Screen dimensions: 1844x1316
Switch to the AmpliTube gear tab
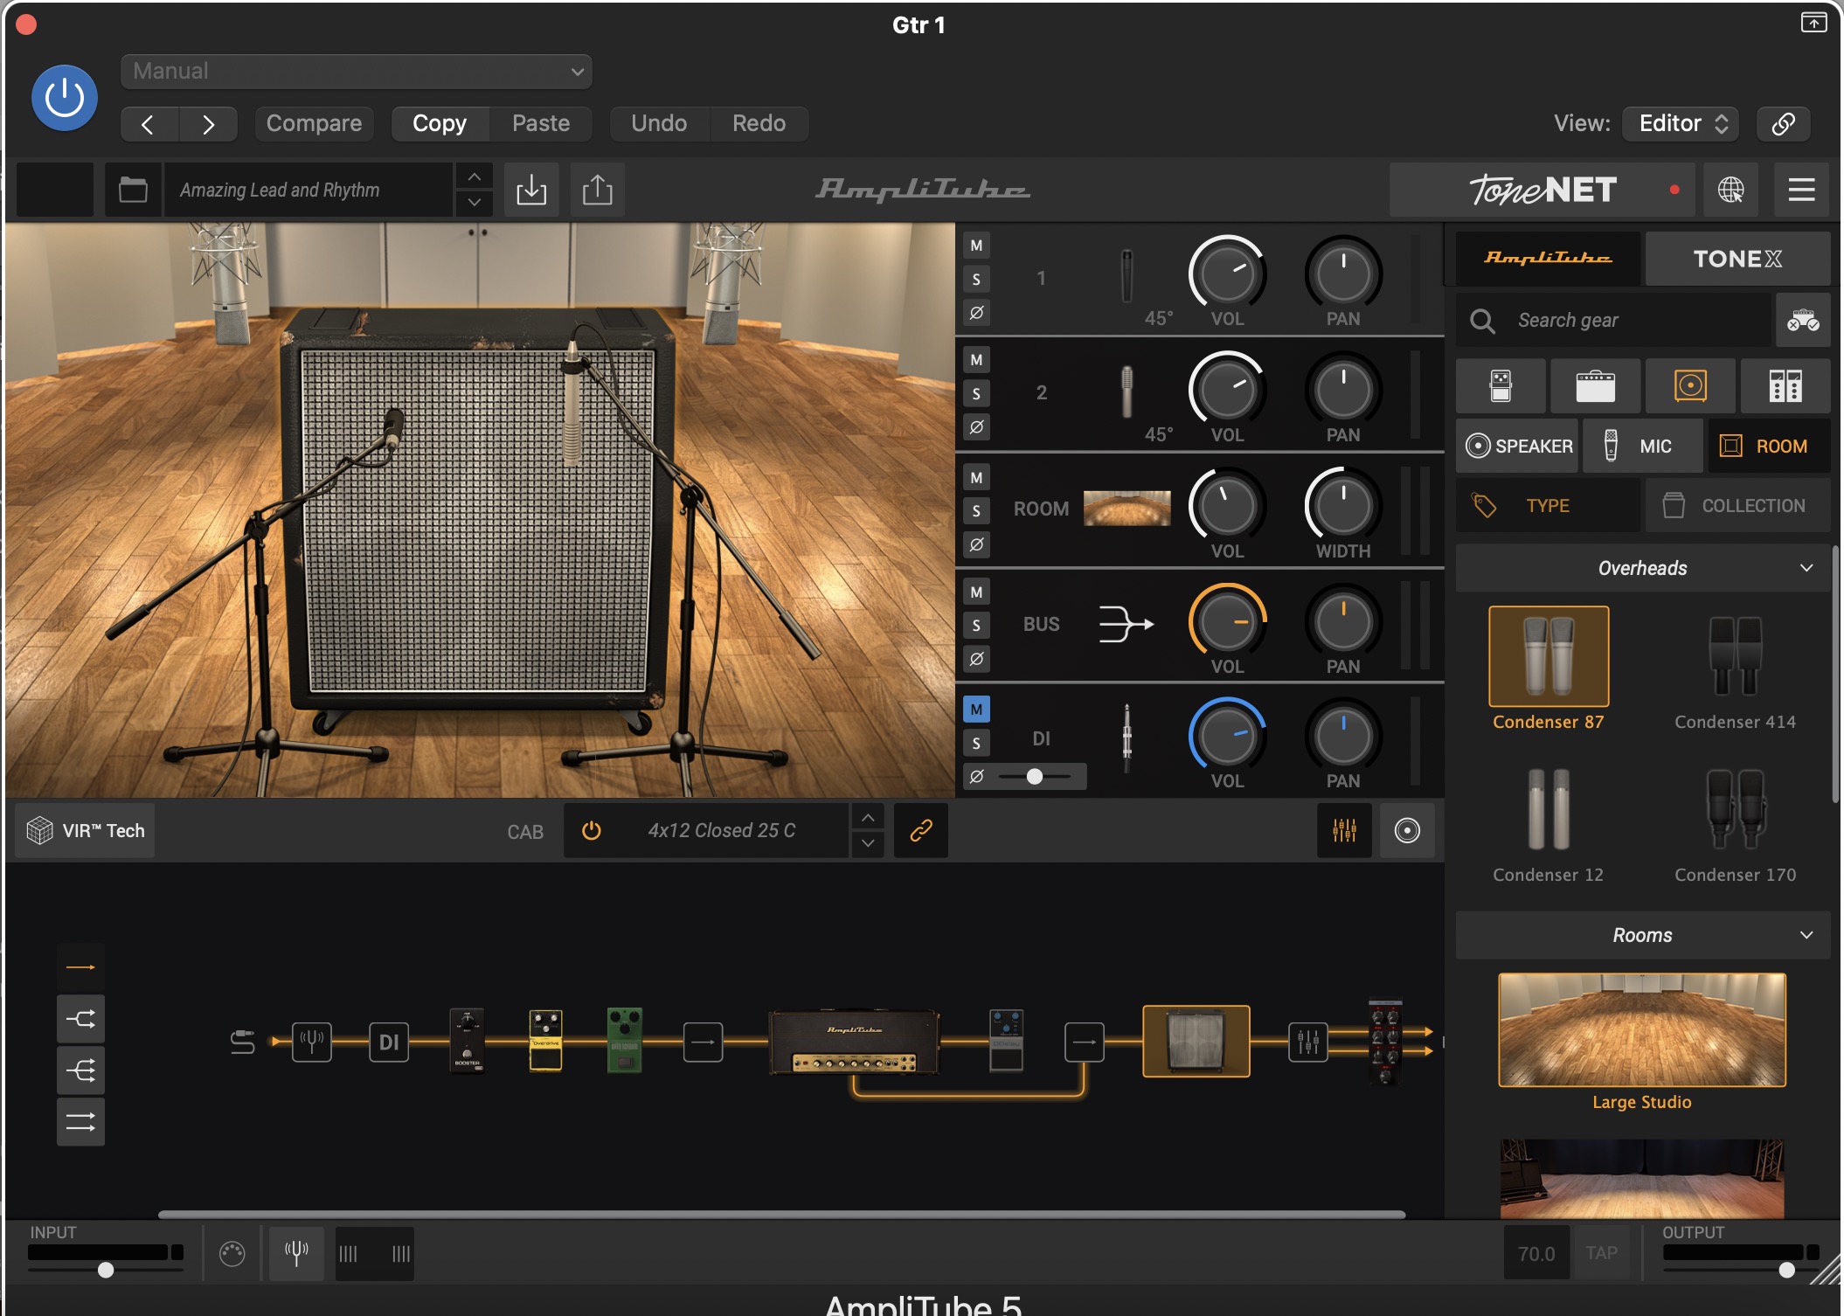tap(1547, 259)
